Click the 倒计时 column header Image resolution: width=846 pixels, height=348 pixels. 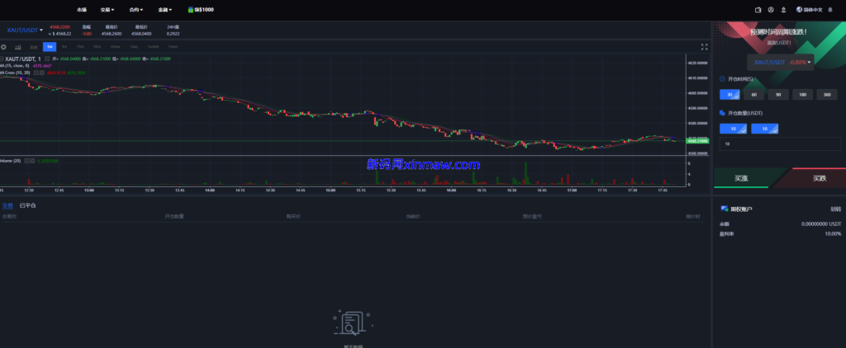click(x=693, y=217)
